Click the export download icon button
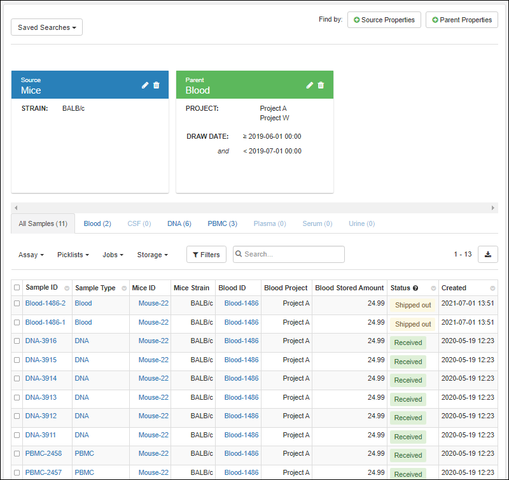Image resolution: width=509 pixels, height=480 pixels. 487,255
